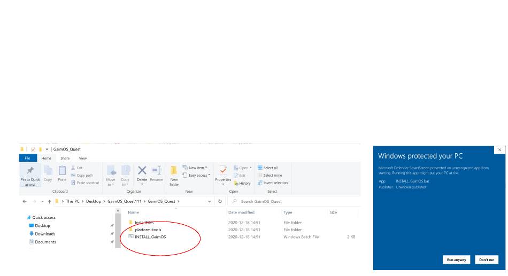The width and height of the screenshot is (508, 276).
Task: Go up one folder level arrow
Action: pos(50,201)
